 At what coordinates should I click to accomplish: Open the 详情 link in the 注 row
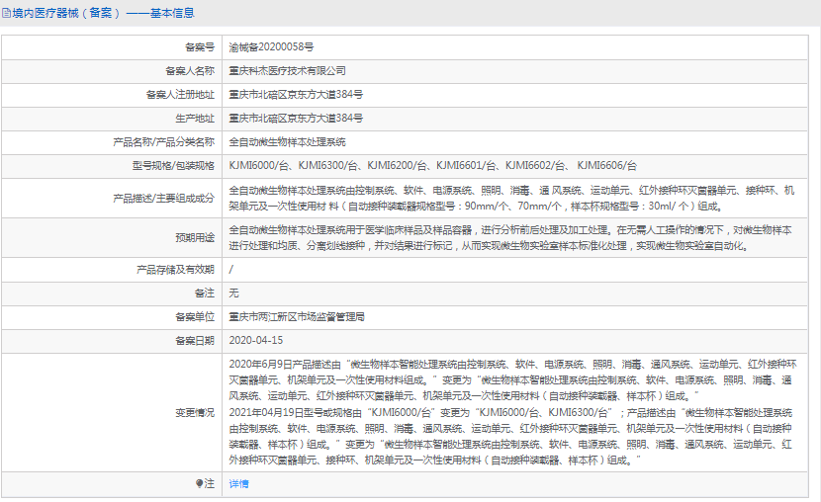238,484
